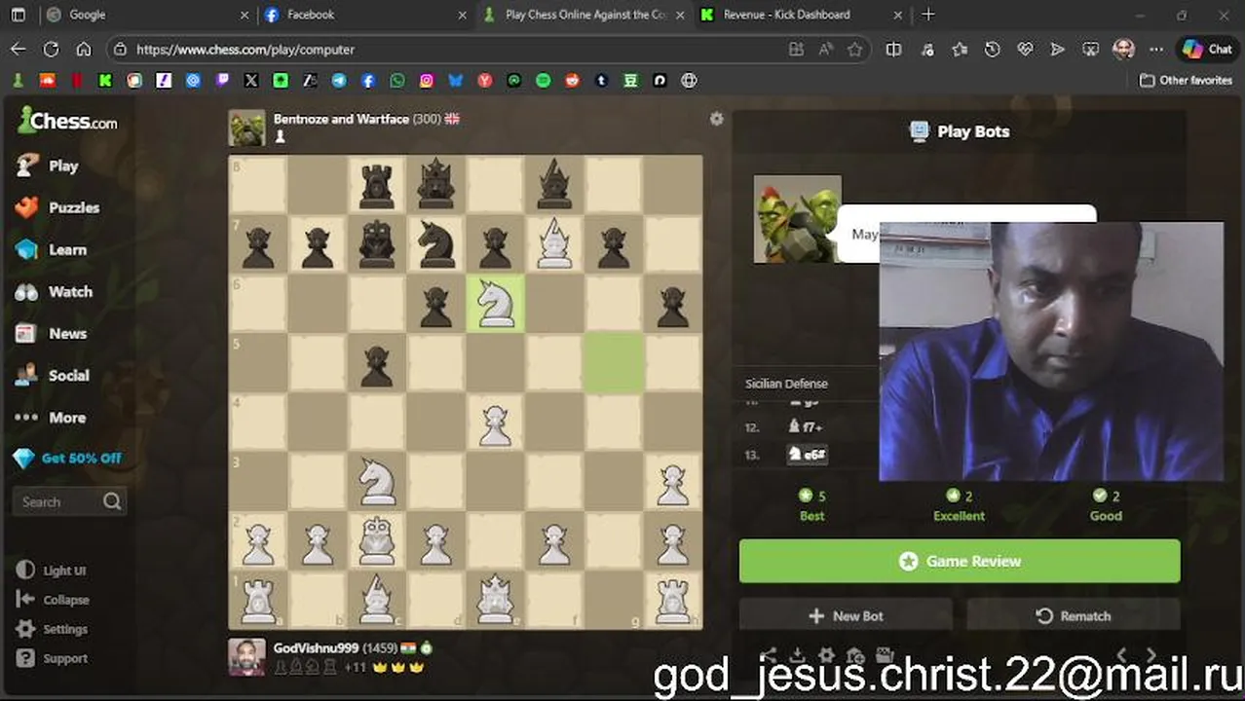The width and height of the screenshot is (1245, 701).
Task: Open Edge settings and more menu
Action: tap(1156, 49)
